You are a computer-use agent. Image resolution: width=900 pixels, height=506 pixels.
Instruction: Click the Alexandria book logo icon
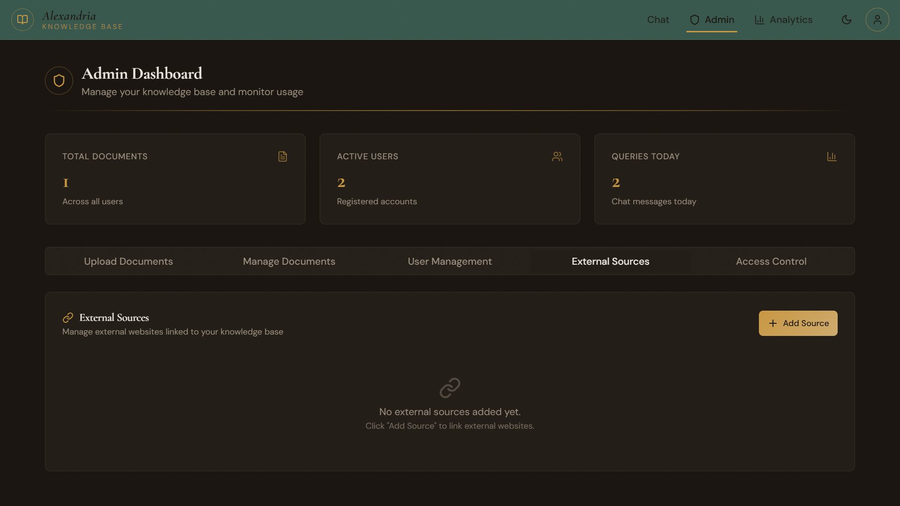[x=22, y=20]
